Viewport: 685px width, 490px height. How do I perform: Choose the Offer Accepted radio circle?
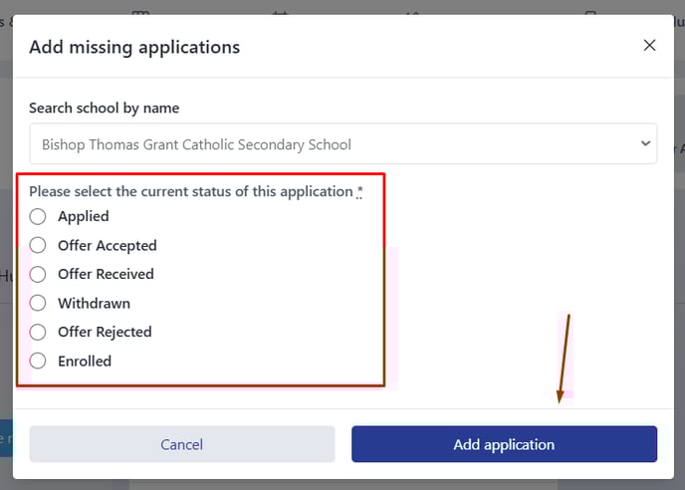(38, 245)
